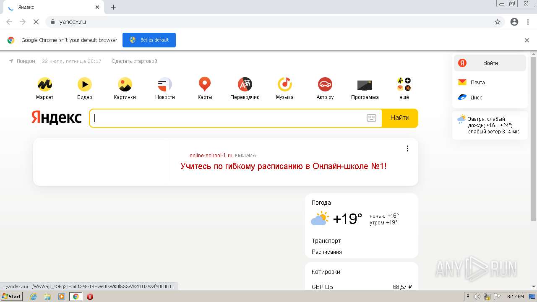Open the Расписания link
Image resolution: width=537 pixels, height=302 pixels.
[x=327, y=252]
